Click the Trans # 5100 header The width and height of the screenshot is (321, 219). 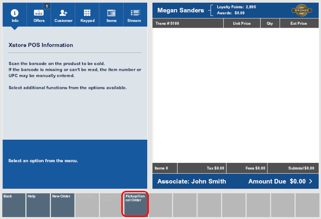click(188, 23)
